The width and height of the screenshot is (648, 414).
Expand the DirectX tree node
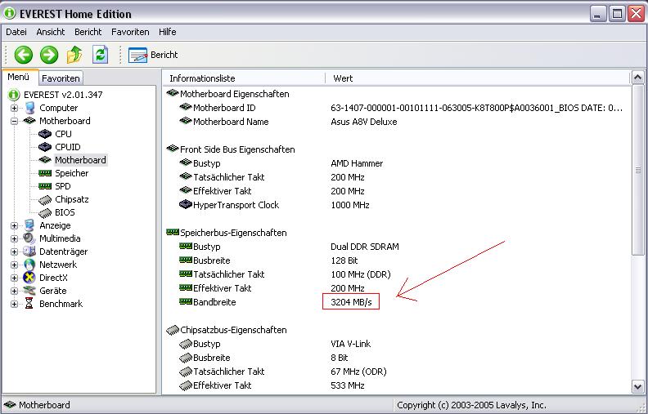click(14, 278)
